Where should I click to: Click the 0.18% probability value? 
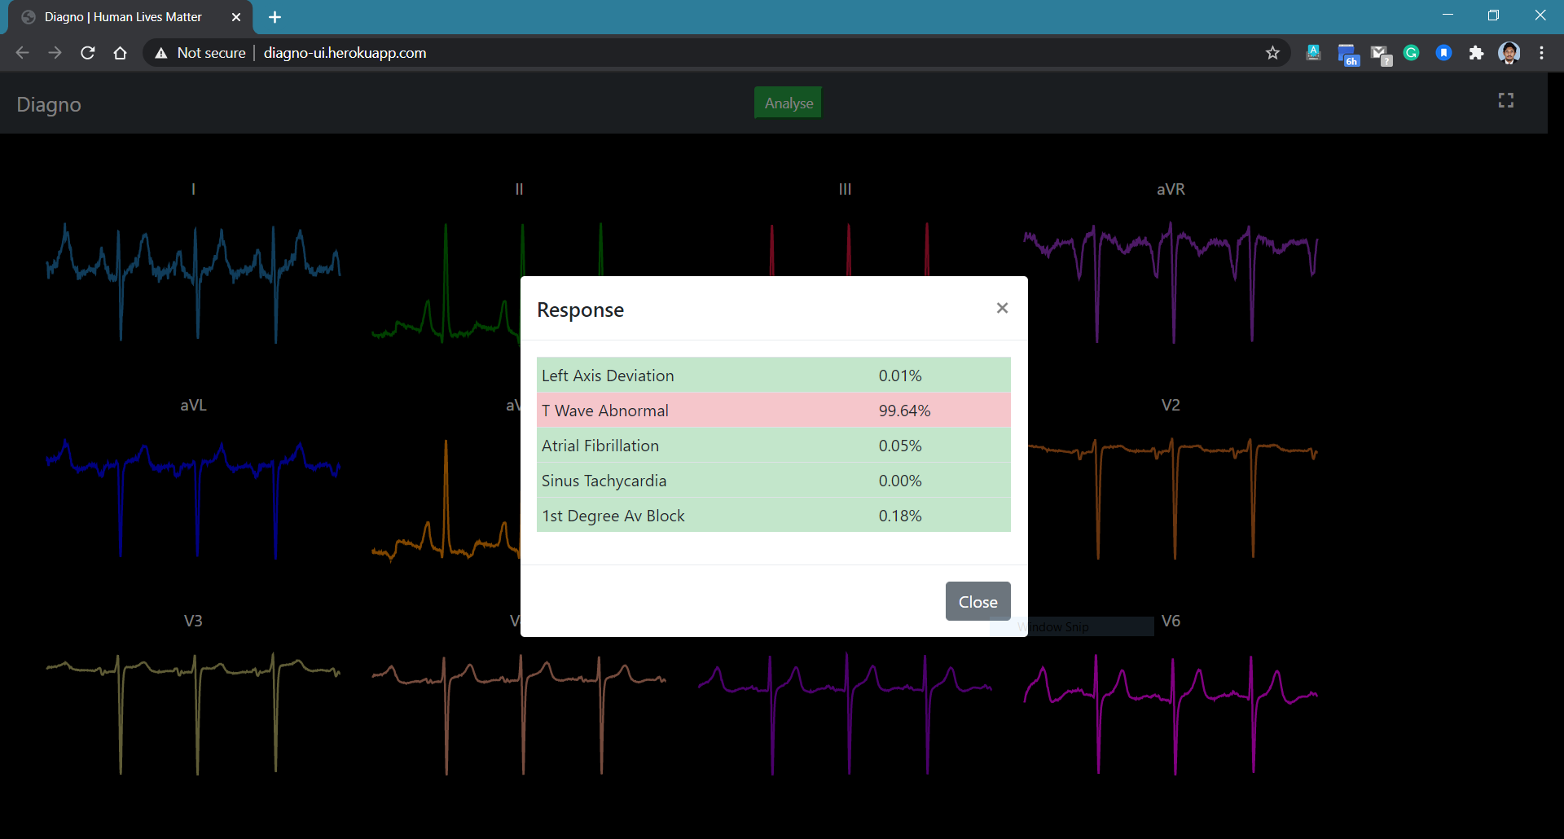[x=900, y=516]
